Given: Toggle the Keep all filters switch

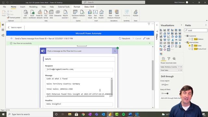Looking at the screenshot, I should click(x=166, y=93).
